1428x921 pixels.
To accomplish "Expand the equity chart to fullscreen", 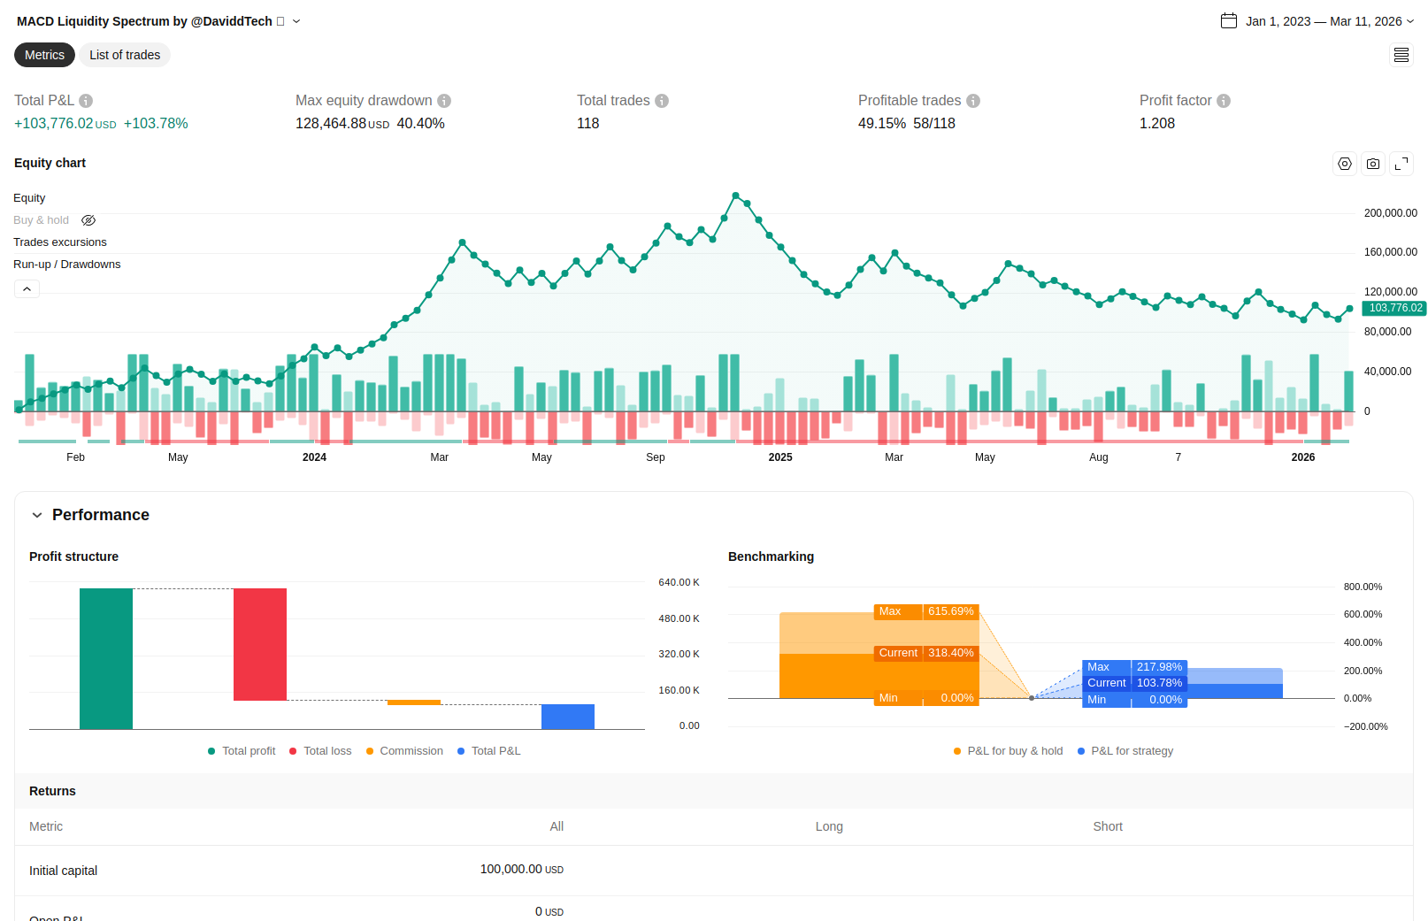I will click(1401, 164).
